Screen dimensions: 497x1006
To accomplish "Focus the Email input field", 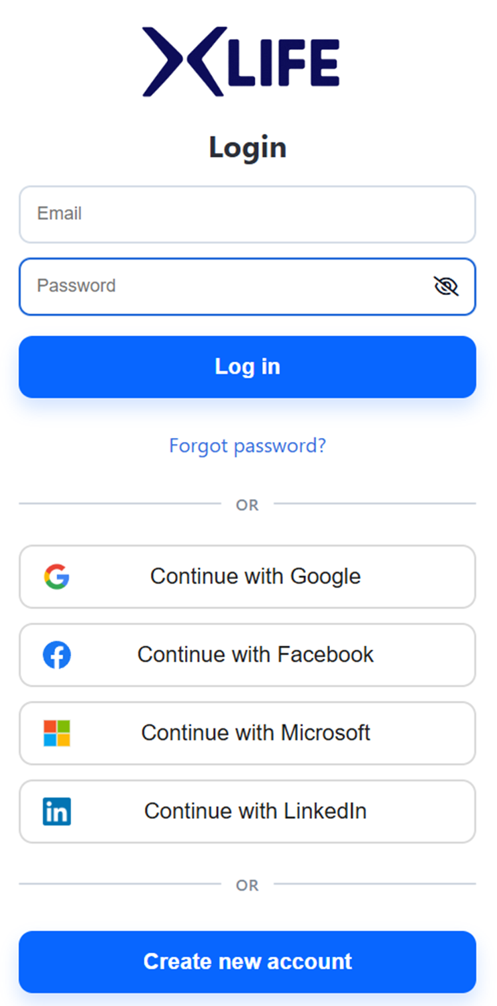I will (x=247, y=215).
